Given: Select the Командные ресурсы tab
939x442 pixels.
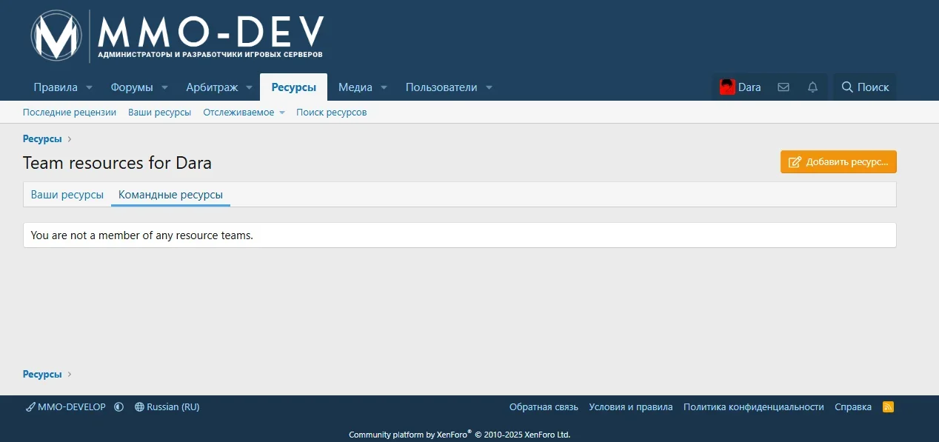Looking at the screenshot, I should tap(170, 195).
